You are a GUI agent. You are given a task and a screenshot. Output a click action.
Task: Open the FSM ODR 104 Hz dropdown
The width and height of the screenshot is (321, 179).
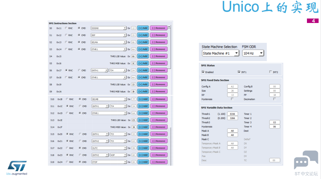click(x=253, y=53)
